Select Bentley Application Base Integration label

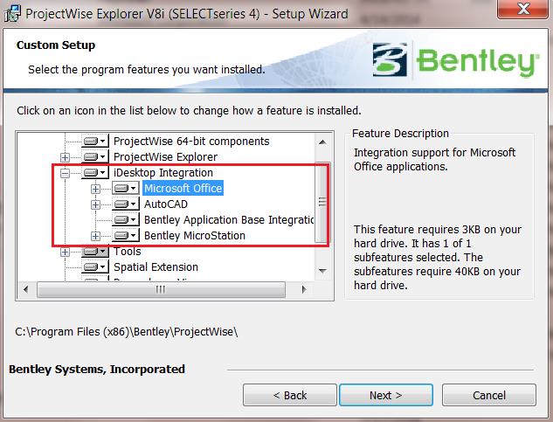point(229,220)
